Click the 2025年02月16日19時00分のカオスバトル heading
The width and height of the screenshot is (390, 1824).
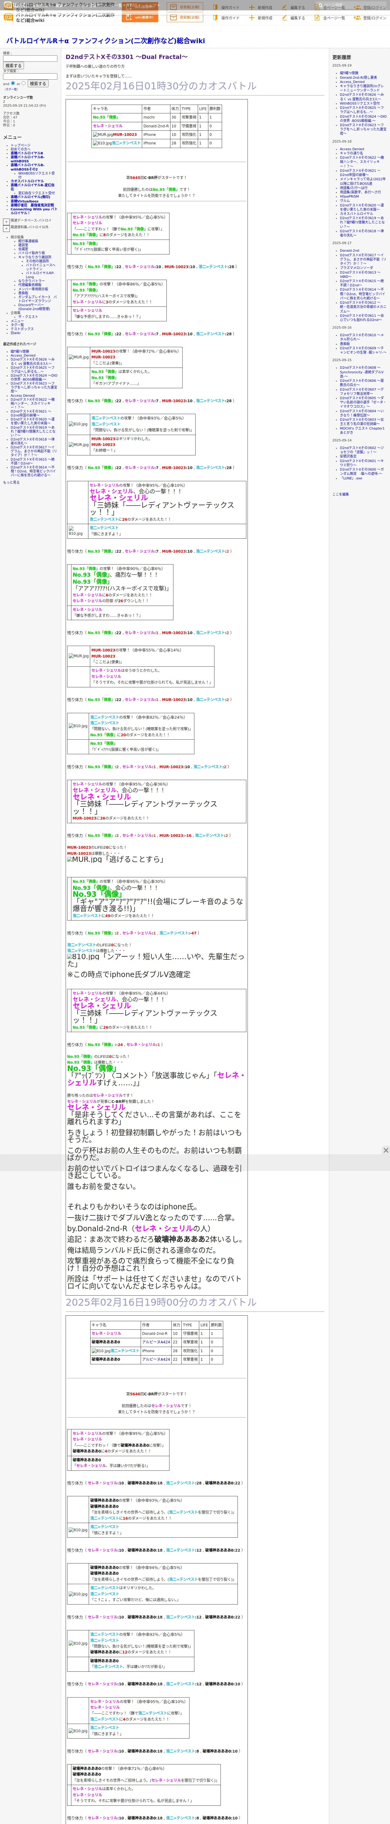point(161,1302)
